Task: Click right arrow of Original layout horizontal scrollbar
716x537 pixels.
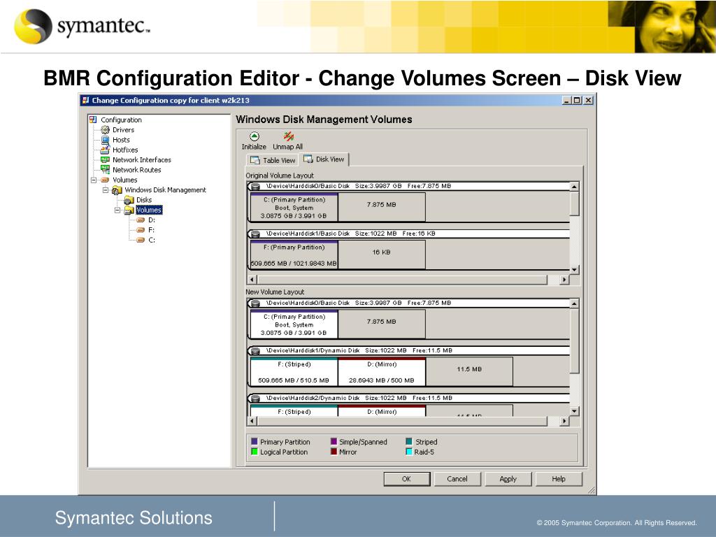Action: [564, 280]
